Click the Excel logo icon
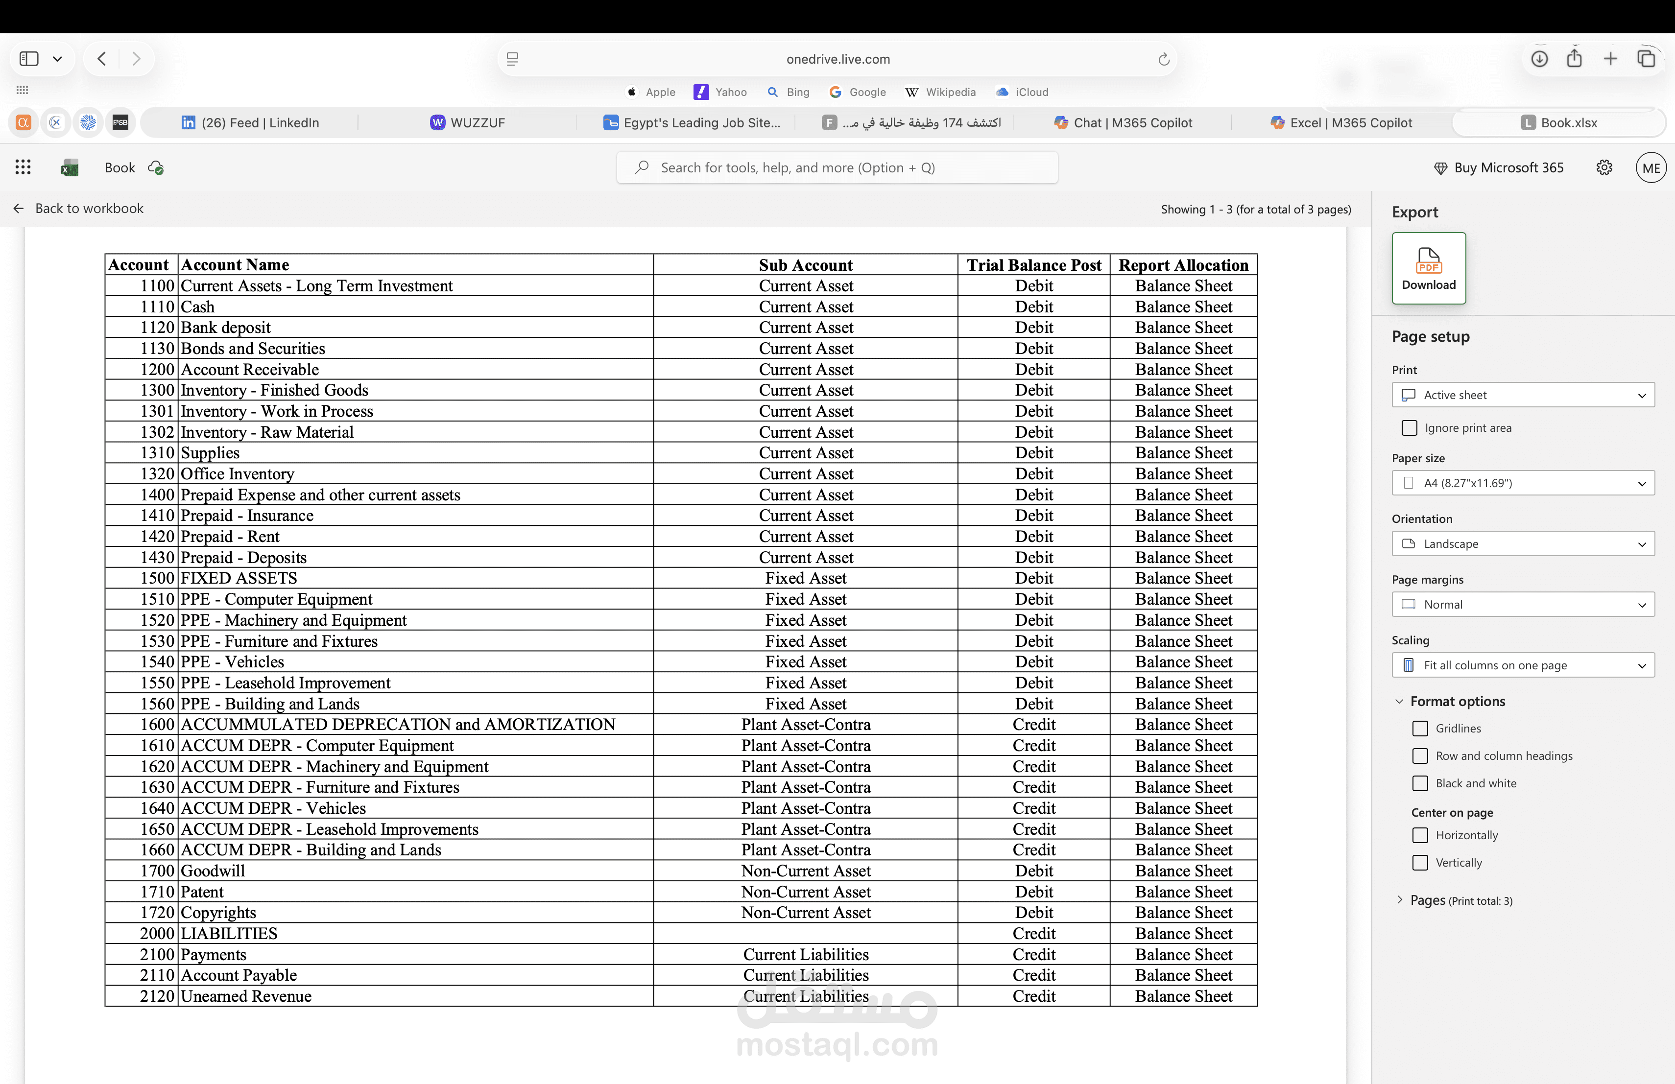This screenshot has width=1675, height=1084. click(70, 167)
